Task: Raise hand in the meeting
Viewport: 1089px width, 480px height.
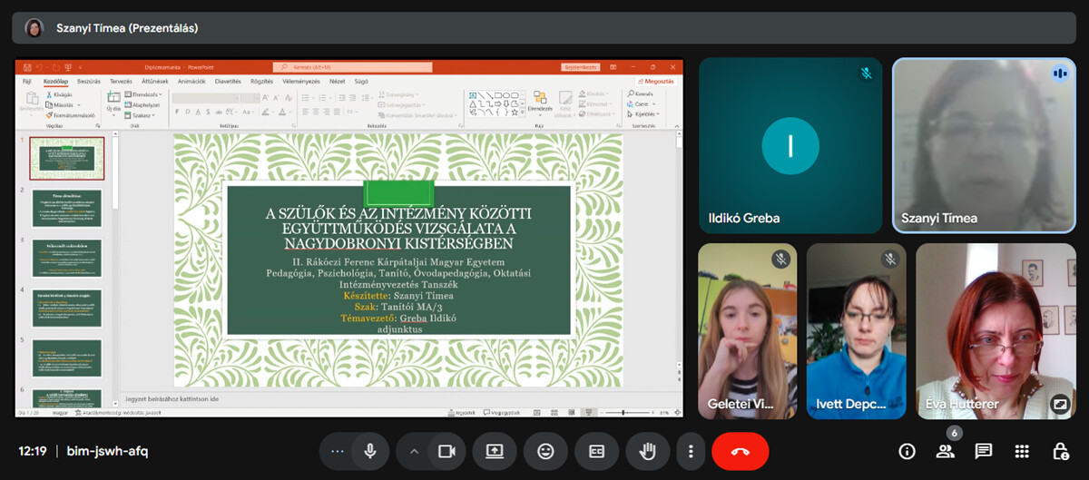Action: [647, 451]
